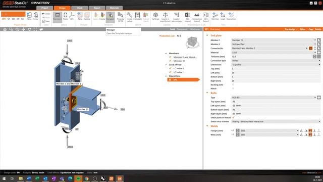Toggle LC index 1 checkmark

click(170, 72)
